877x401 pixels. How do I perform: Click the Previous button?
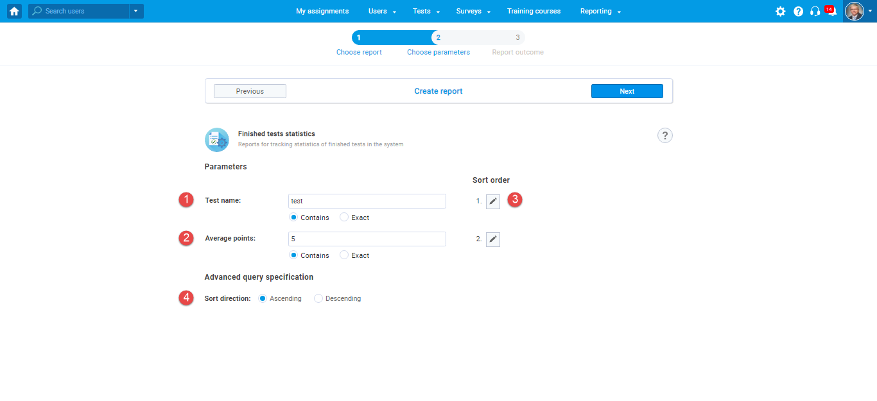tap(250, 91)
